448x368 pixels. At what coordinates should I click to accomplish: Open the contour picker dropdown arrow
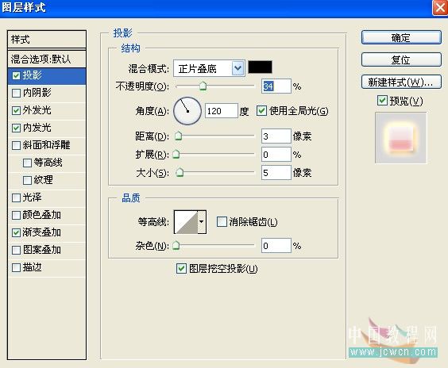tap(202, 222)
